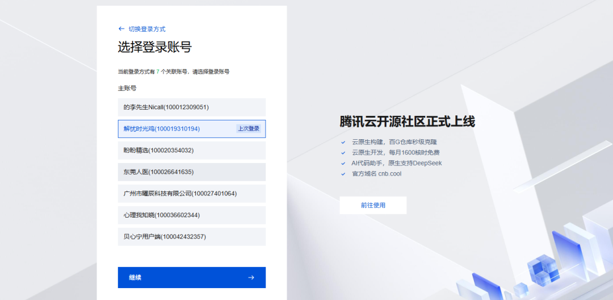Click the checkmark beside 云原生构建

click(x=343, y=143)
